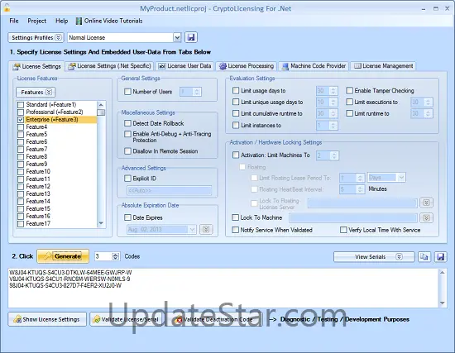The height and width of the screenshot is (353, 455).
Task: Open the expiration date picker dropdown
Action: (192, 230)
